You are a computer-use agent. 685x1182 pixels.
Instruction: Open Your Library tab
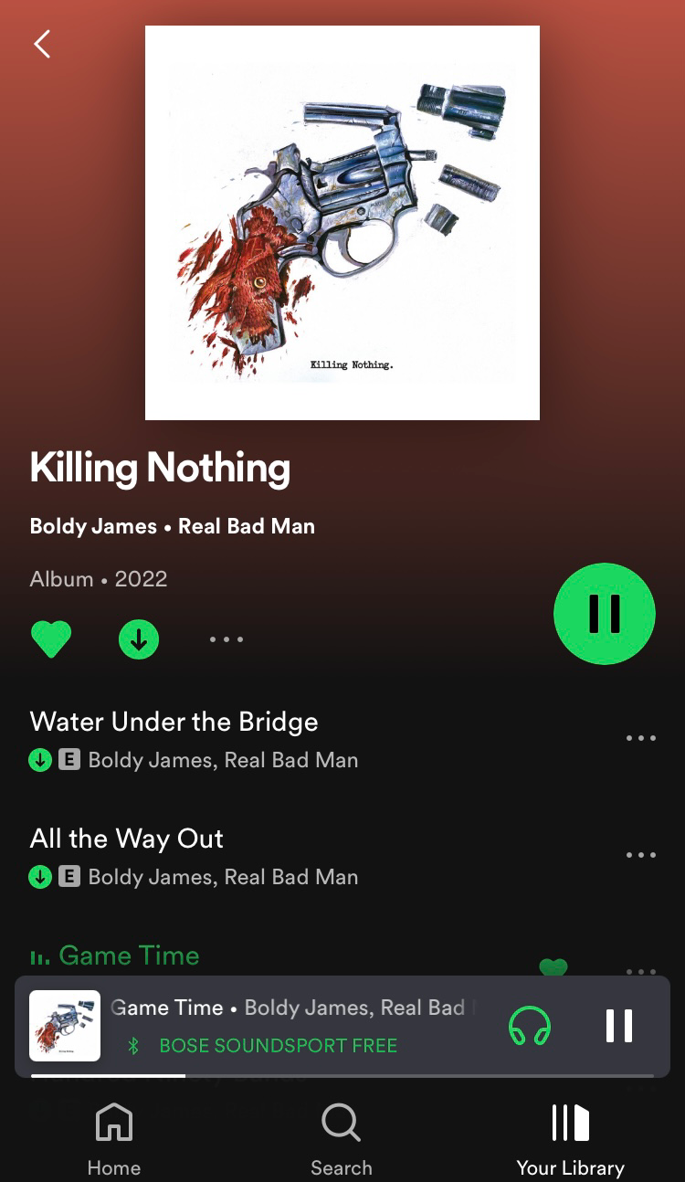[x=571, y=1139]
